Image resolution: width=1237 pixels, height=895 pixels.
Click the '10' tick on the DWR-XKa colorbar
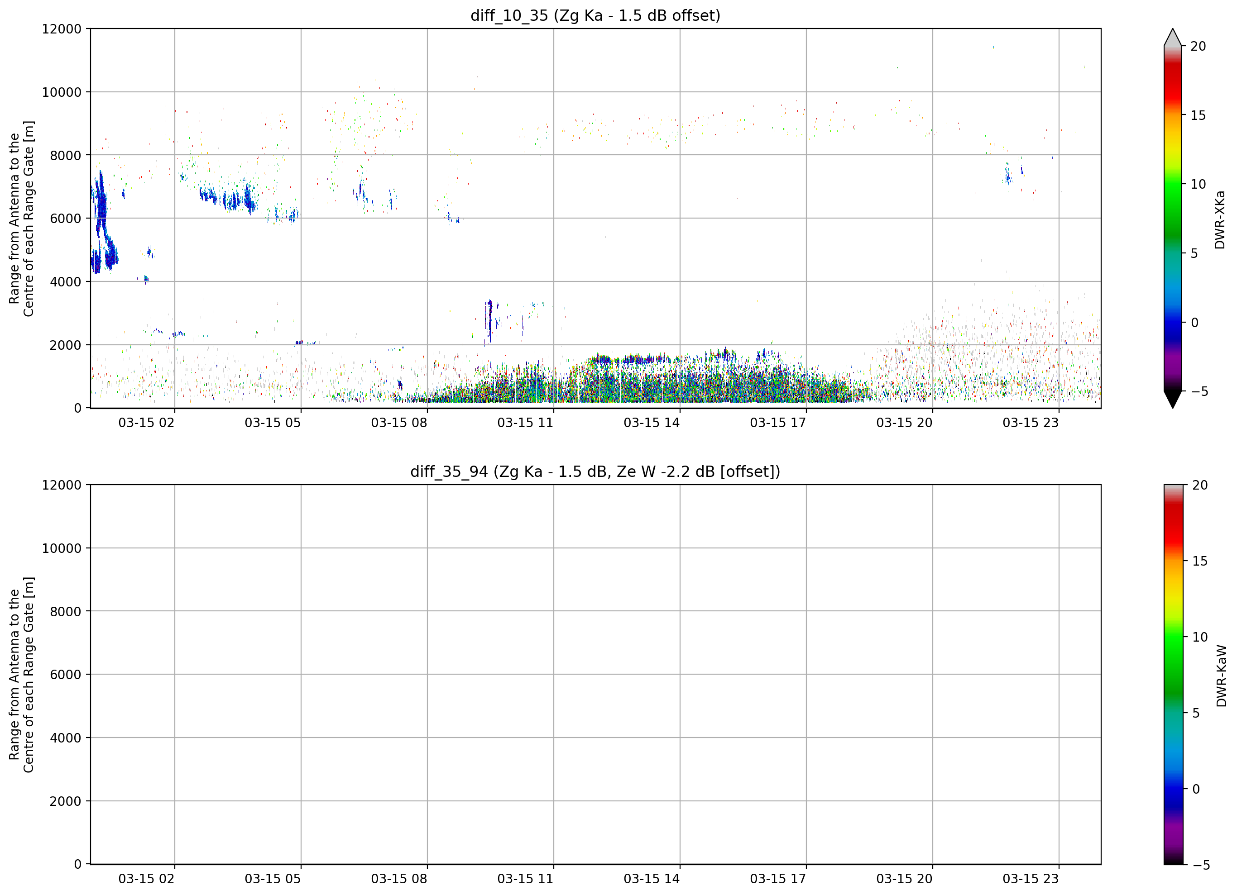(1198, 184)
